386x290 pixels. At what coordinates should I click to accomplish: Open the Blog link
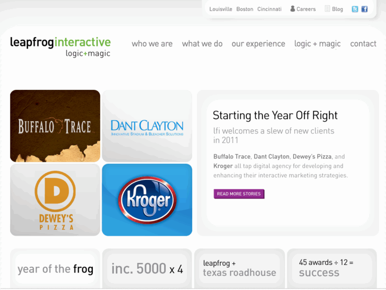pos(337,9)
